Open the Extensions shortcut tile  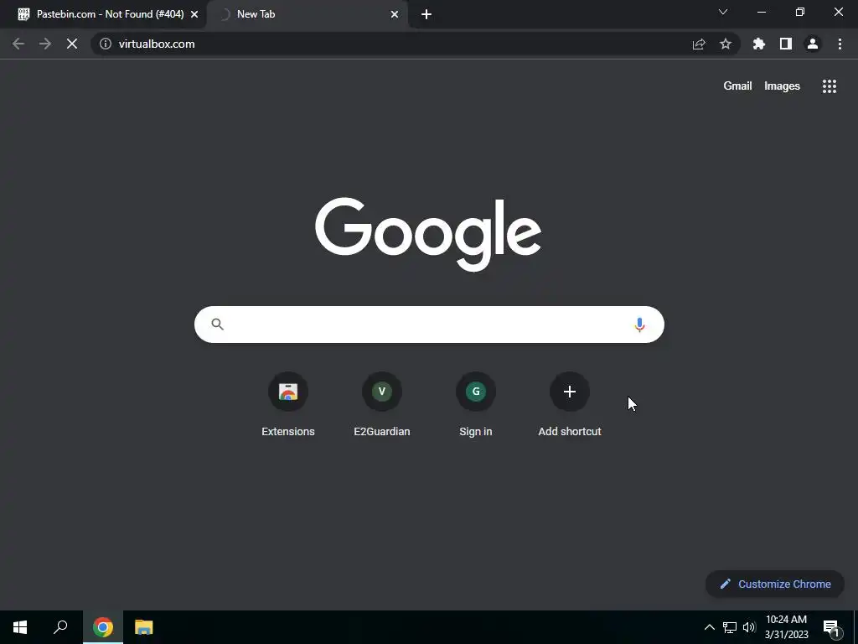click(288, 403)
